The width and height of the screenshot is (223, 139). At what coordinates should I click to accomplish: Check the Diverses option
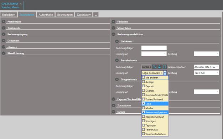click(x=144, y=91)
